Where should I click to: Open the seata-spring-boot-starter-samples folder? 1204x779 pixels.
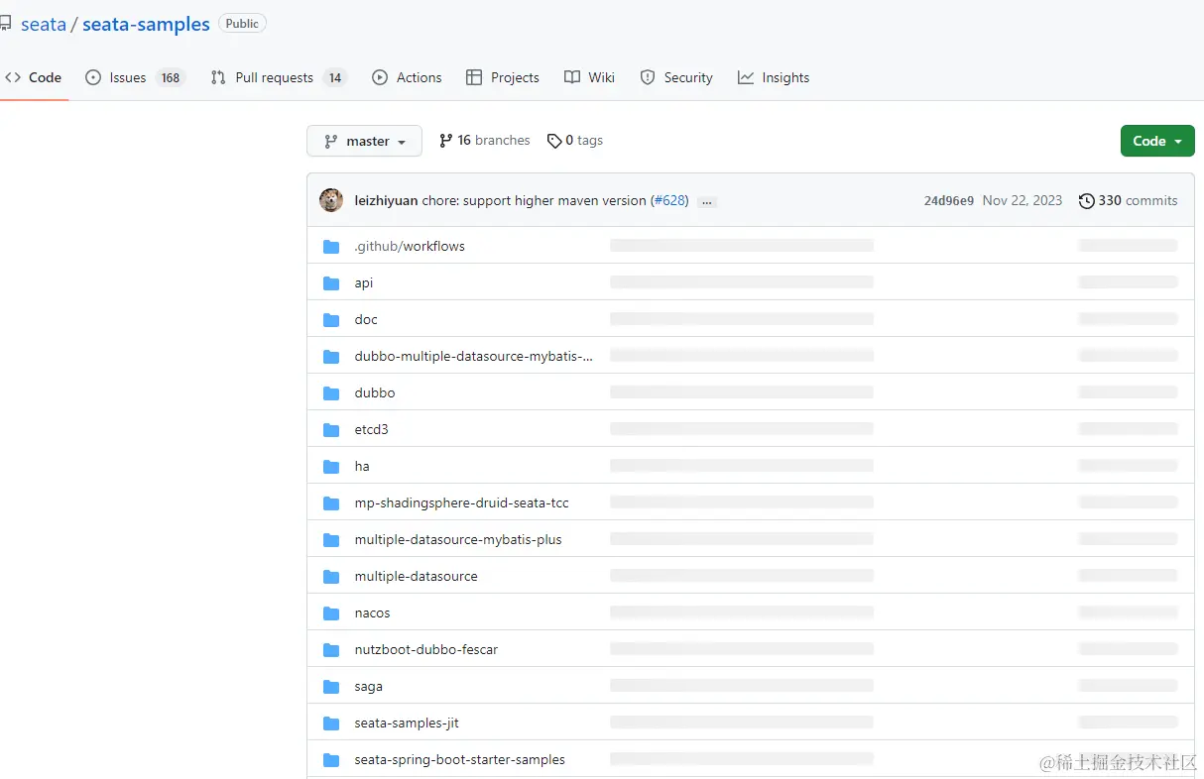click(460, 759)
